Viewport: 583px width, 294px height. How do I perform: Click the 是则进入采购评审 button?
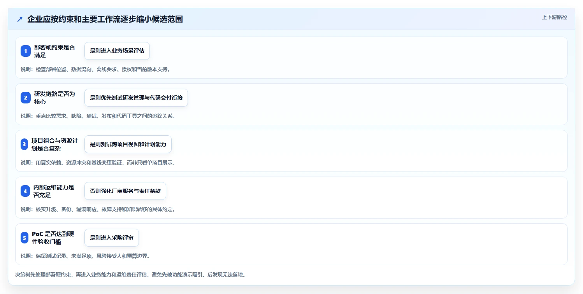tap(112, 238)
